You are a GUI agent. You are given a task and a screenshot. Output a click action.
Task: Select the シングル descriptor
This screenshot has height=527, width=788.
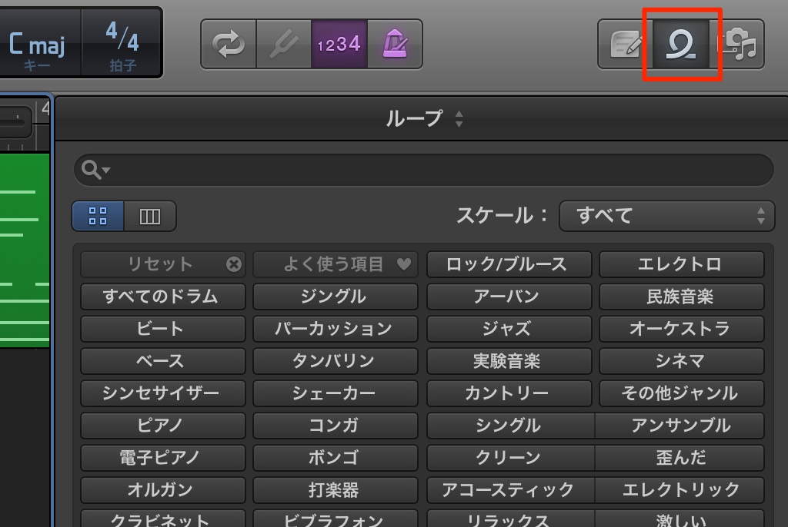[x=511, y=425]
